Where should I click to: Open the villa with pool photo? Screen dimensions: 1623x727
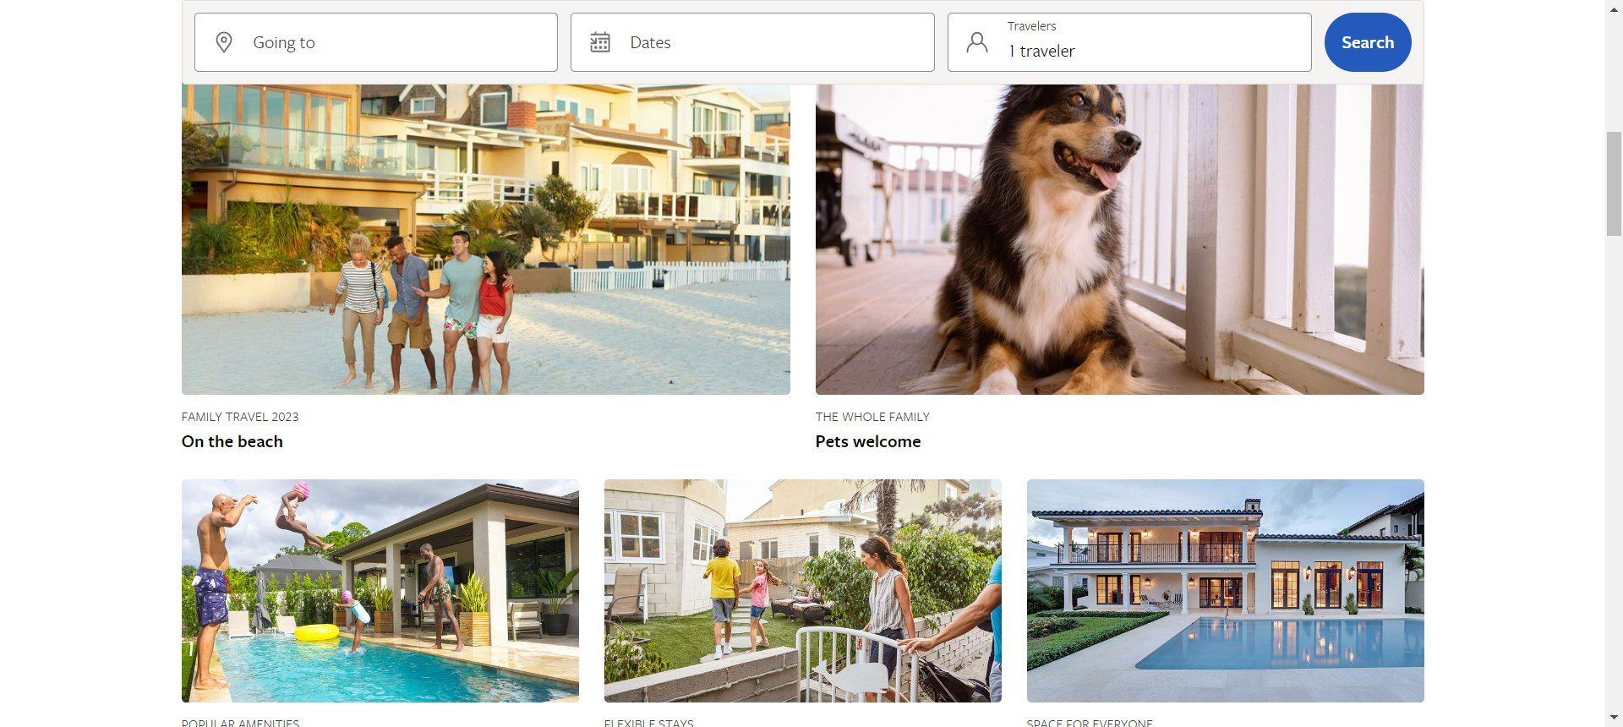[x=1226, y=591]
